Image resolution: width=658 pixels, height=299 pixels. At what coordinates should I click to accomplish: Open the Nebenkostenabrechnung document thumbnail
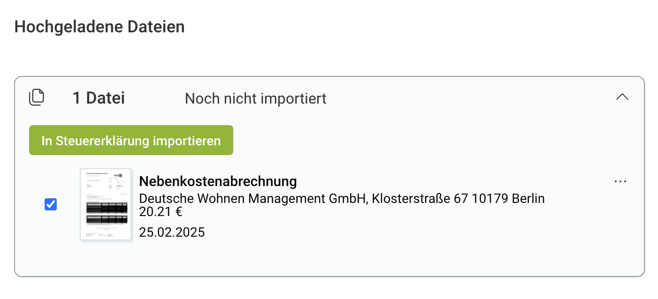click(106, 204)
